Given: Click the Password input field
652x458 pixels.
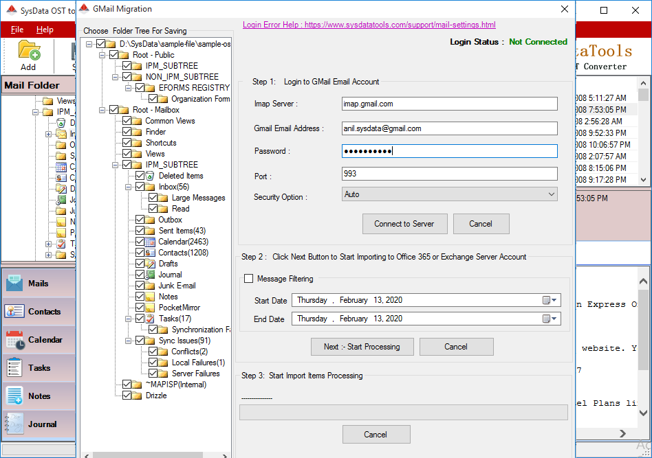Looking at the screenshot, I should tap(450, 151).
